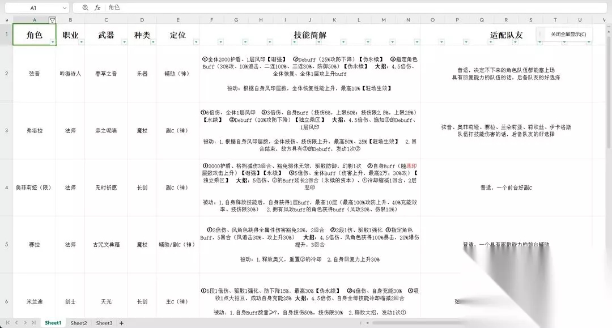This screenshot has height=328, width=612.
Task: Open the column Q filter dropdown
Action: click(x=491, y=42)
